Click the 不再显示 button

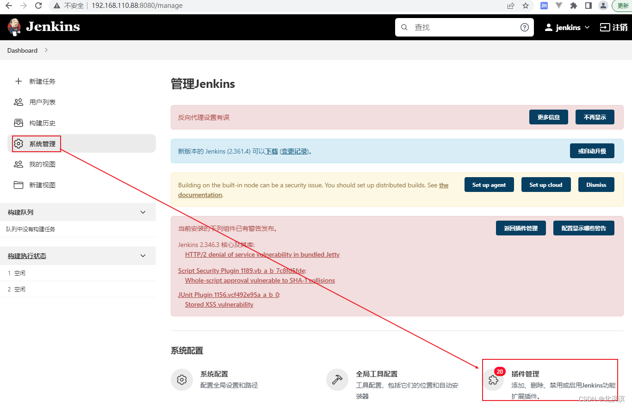[595, 117]
